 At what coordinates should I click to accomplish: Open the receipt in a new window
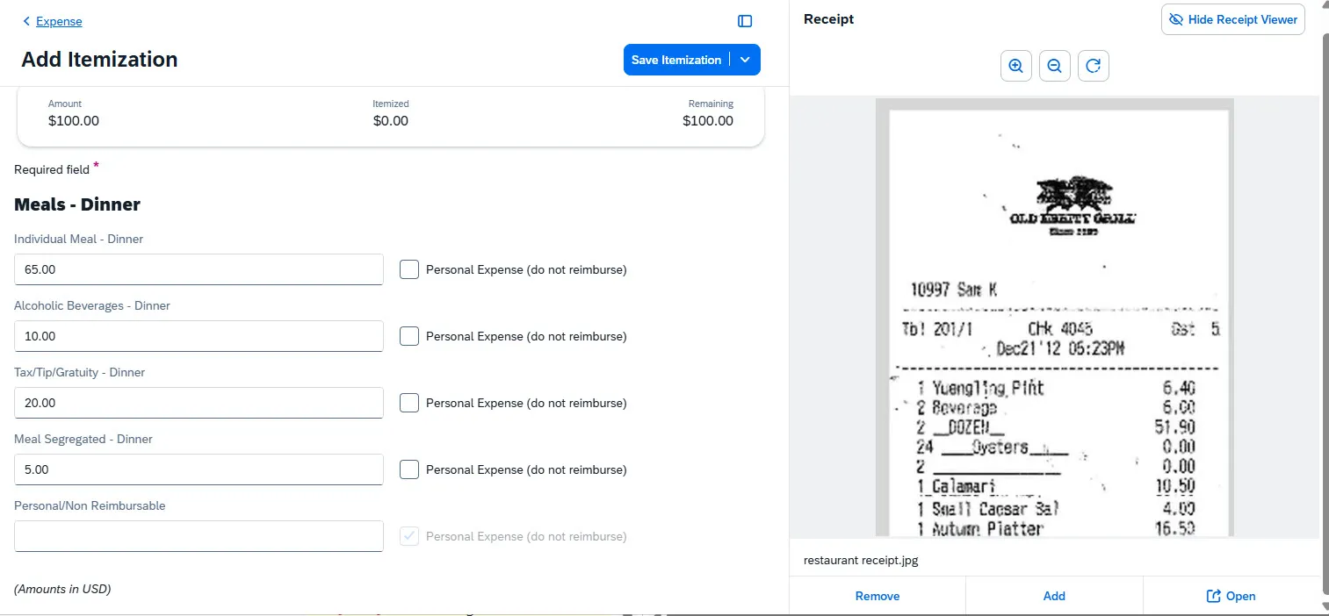pos(1231,596)
